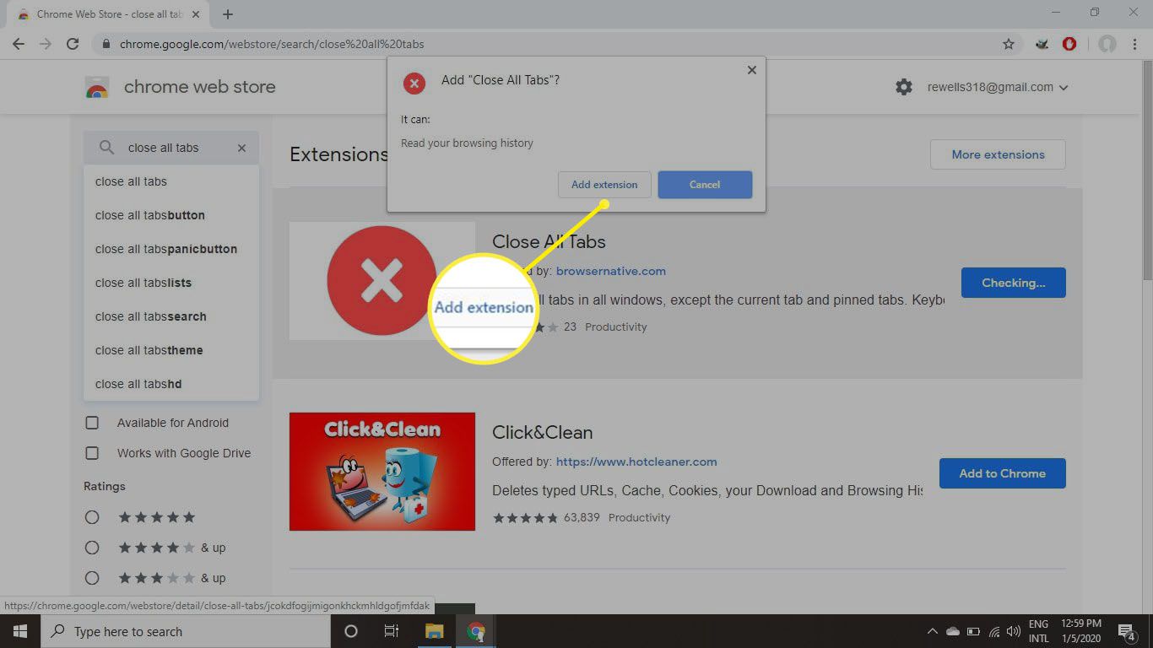Viewport: 1153px width, 648px height.
Task: Choose suggestion 'close all tabshd'
Action: [171, 384]
